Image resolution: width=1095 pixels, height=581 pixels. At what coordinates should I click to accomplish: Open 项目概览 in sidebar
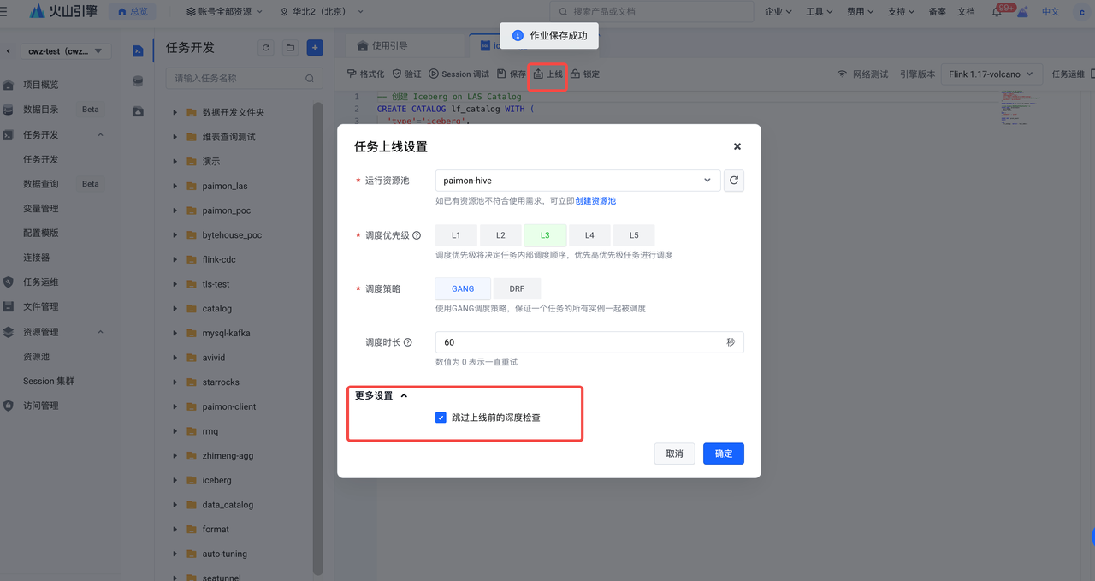41,85
